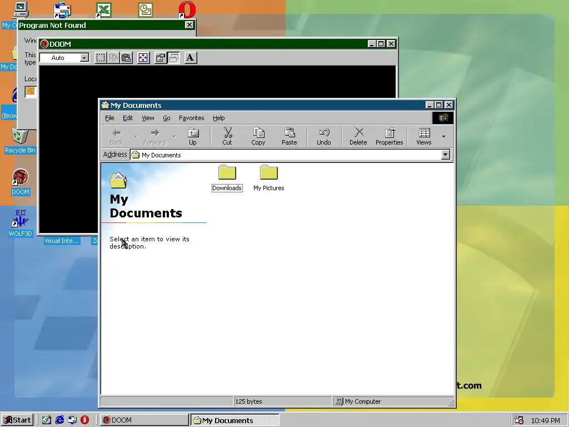Open the Back history dropdown arrow
This screenshot has height=427, width=569.
136,137
